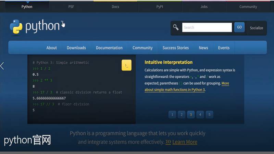Click the GO search button
274x154 pixels.
pos(239,27)
